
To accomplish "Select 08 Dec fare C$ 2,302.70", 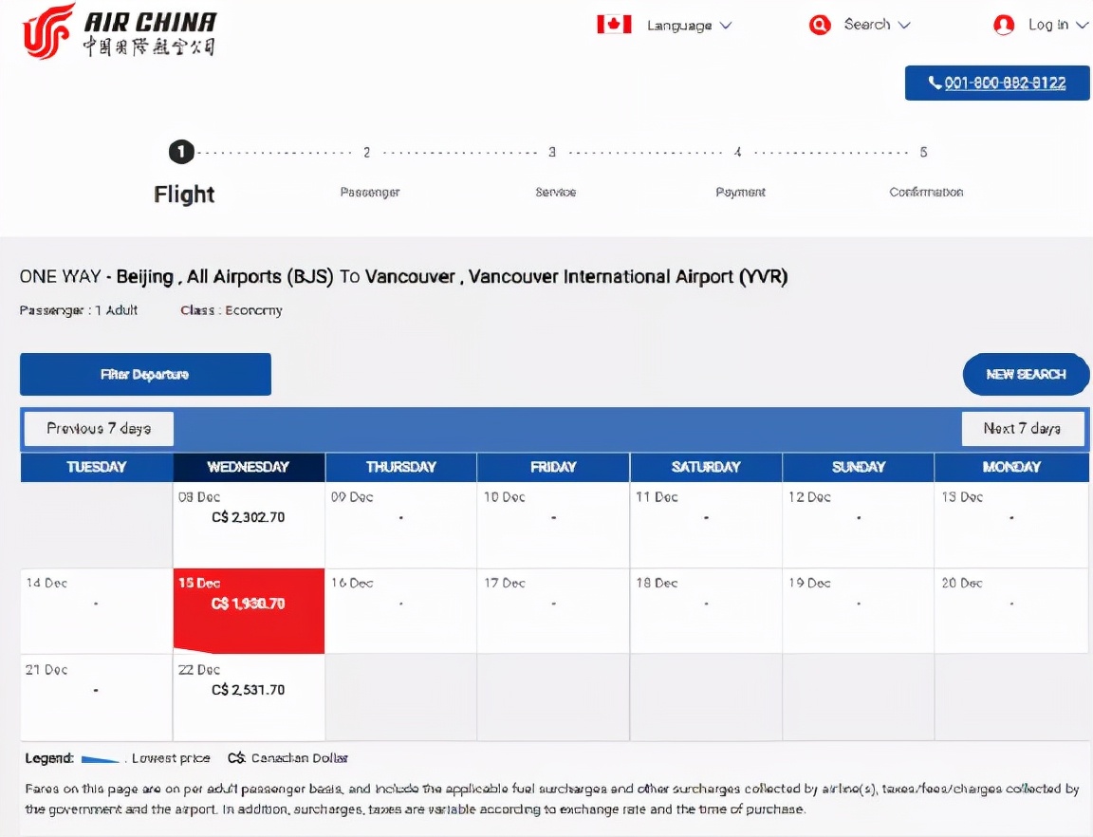I will 249,525.
